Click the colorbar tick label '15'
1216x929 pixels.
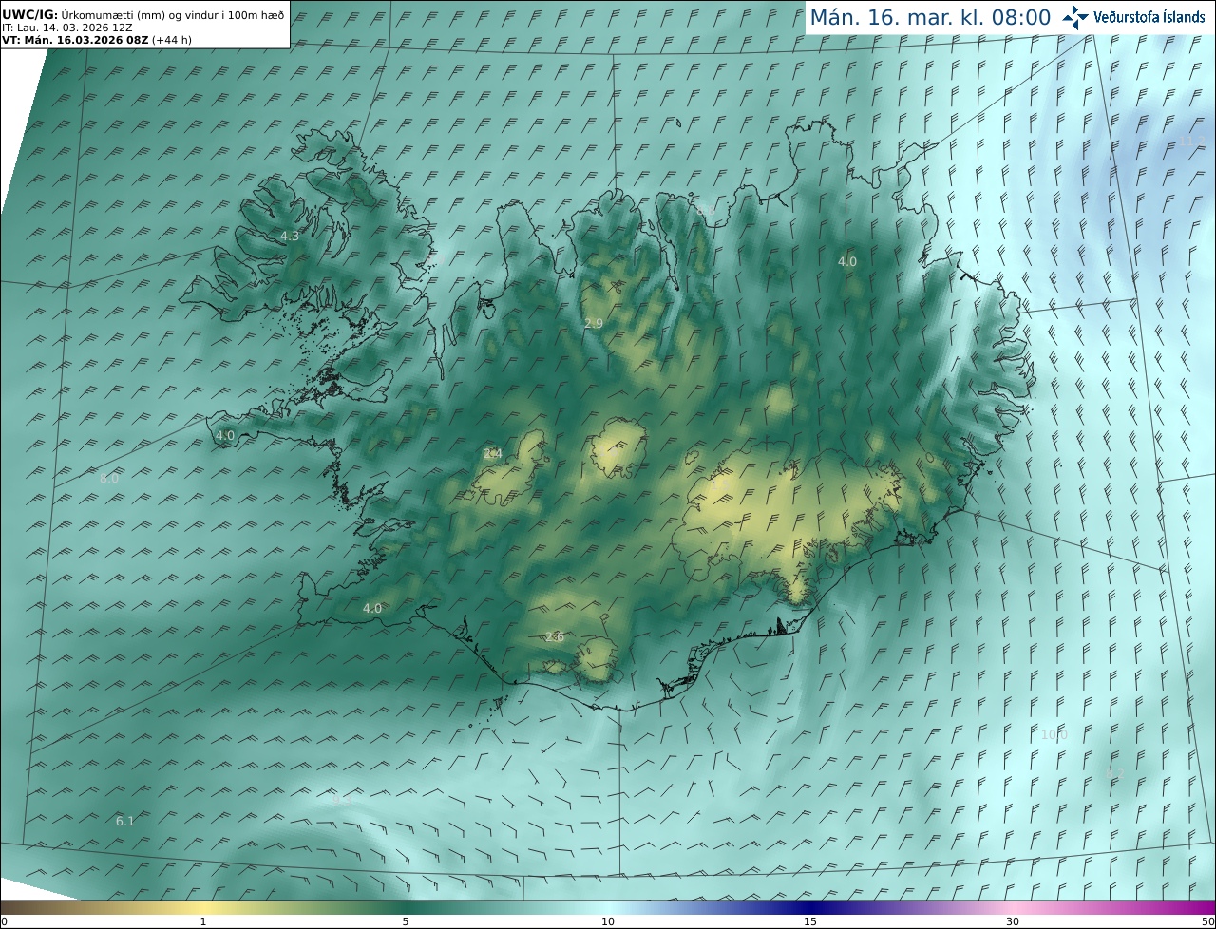[x=810, y=921]
